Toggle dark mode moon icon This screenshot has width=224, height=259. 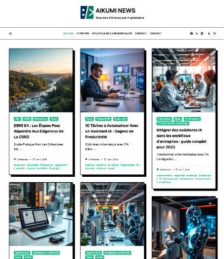click(209, 34)
